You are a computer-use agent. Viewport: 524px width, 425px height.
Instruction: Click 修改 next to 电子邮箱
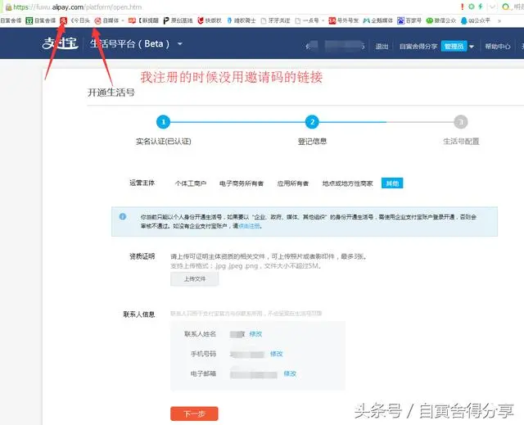[290, 373]
